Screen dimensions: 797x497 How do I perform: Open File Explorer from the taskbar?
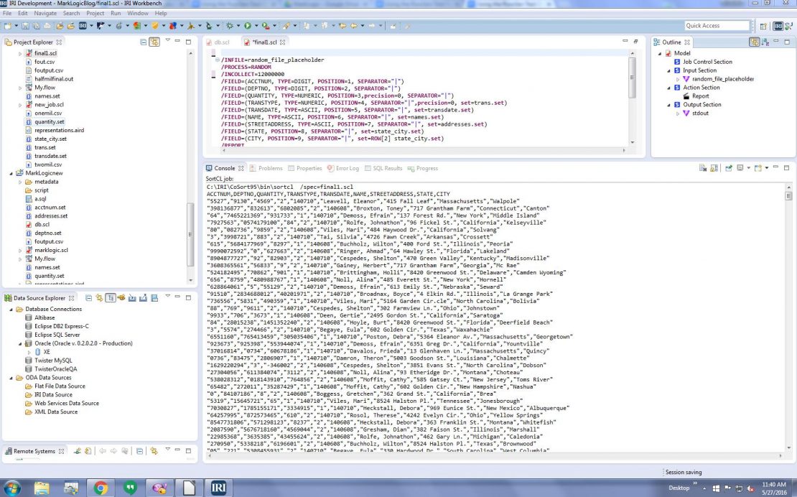click(x=42, y=488)
